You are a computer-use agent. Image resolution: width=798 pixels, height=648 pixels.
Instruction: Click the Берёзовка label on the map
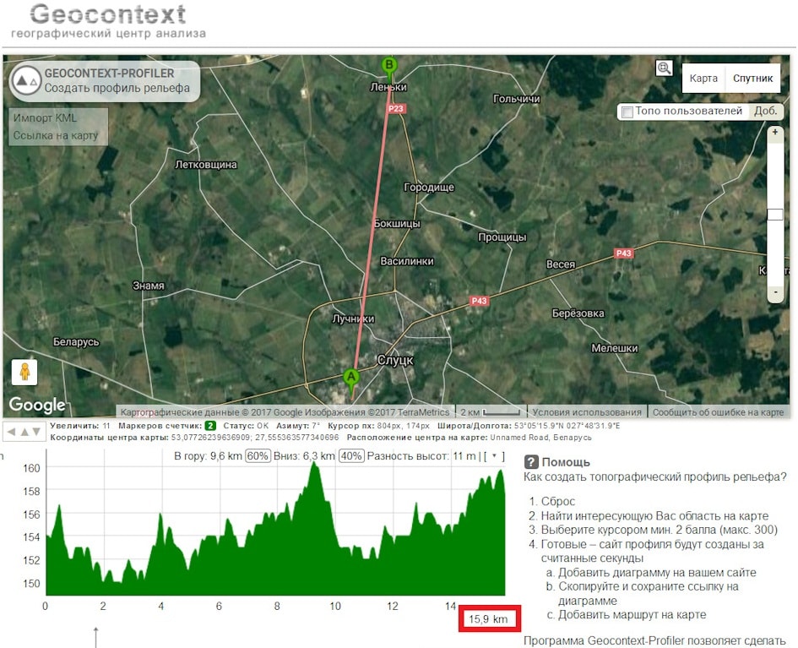tap(578, 313)
